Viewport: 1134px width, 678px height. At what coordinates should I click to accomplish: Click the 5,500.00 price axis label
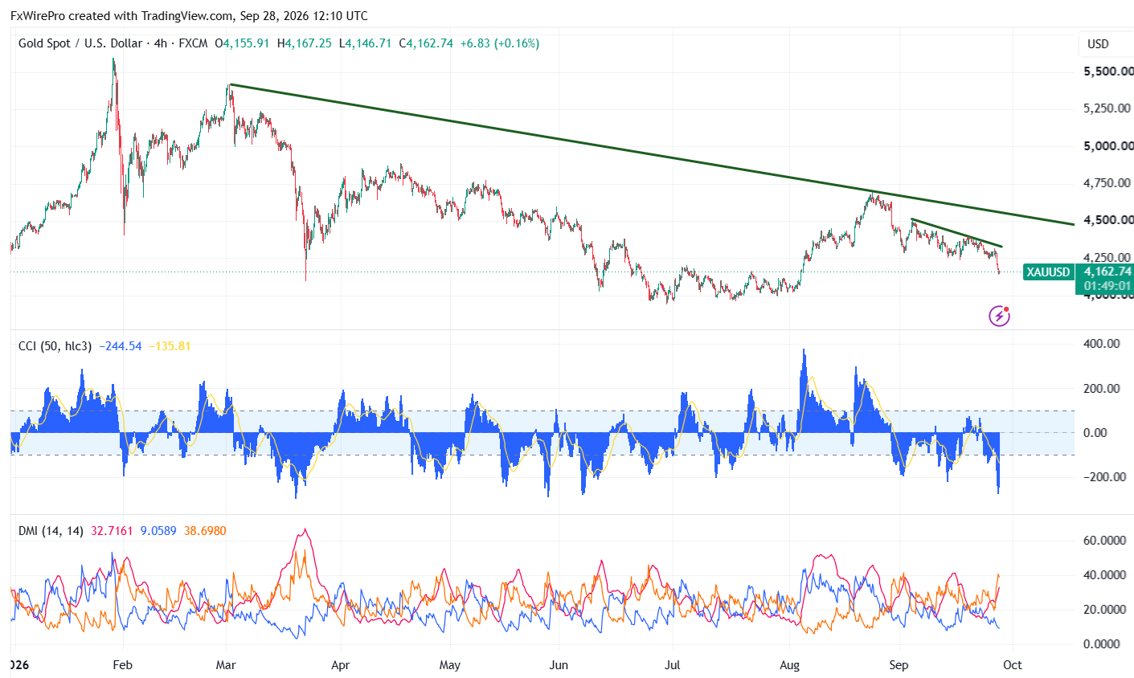tap(1108, 71)
